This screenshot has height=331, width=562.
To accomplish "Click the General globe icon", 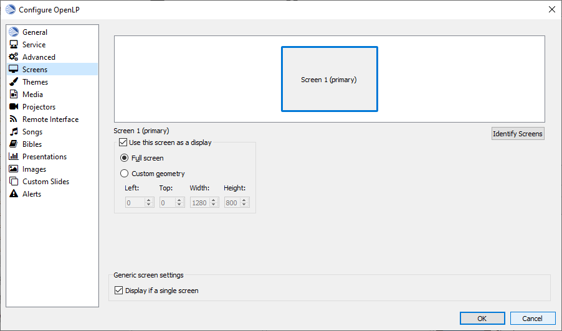I will (14, 32).
